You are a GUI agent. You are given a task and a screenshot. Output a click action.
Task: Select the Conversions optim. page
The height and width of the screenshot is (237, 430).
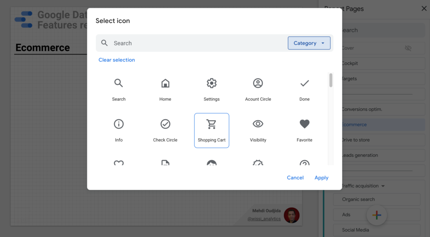click(383, 109)
